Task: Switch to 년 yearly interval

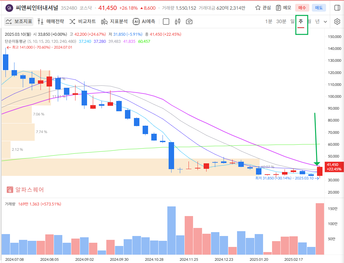Action: [x=317, y=22]
